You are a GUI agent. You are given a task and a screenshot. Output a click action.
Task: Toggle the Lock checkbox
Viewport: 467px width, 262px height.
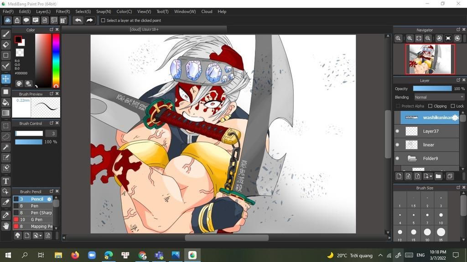(x=453, y=106)
